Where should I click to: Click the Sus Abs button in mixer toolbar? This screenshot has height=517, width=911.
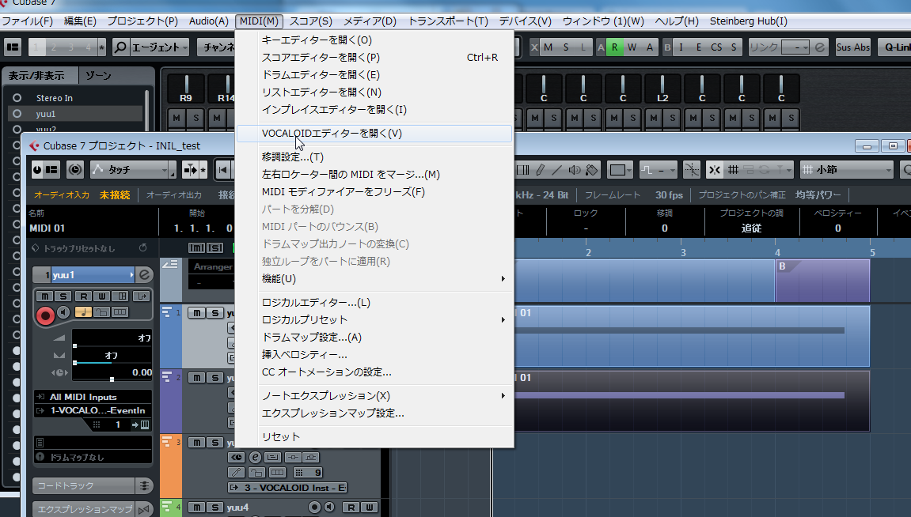click(853, 47)
